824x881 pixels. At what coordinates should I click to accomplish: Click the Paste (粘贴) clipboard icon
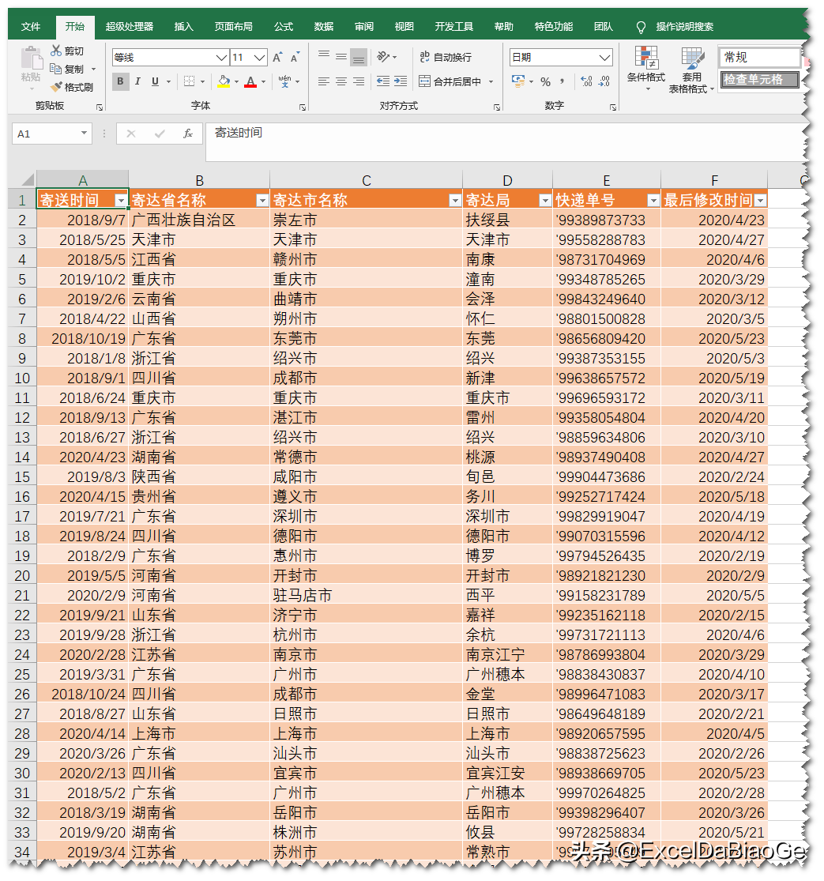click(31, 59)
